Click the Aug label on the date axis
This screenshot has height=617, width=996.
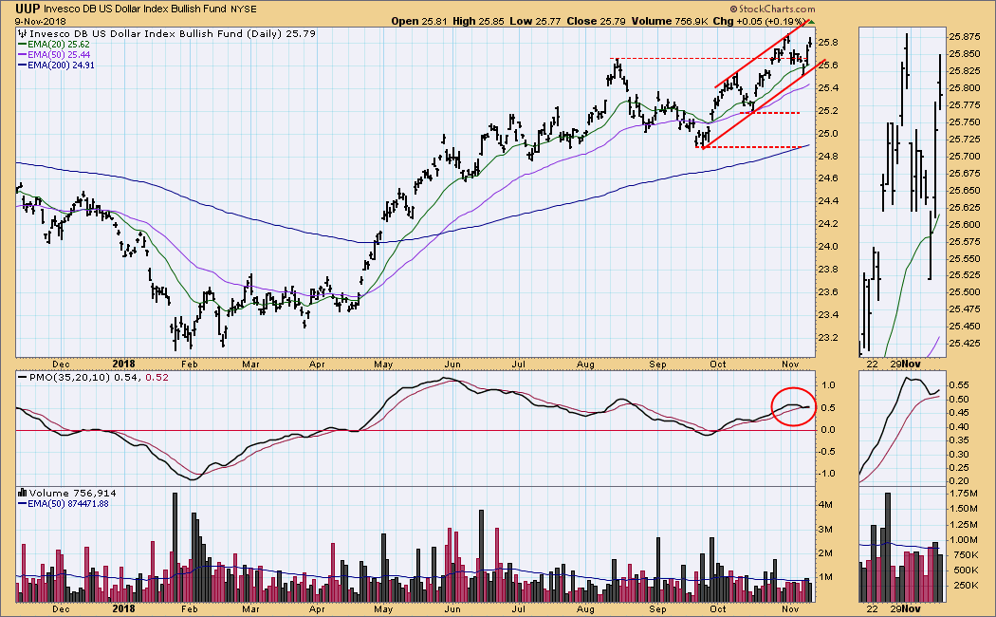588,364
